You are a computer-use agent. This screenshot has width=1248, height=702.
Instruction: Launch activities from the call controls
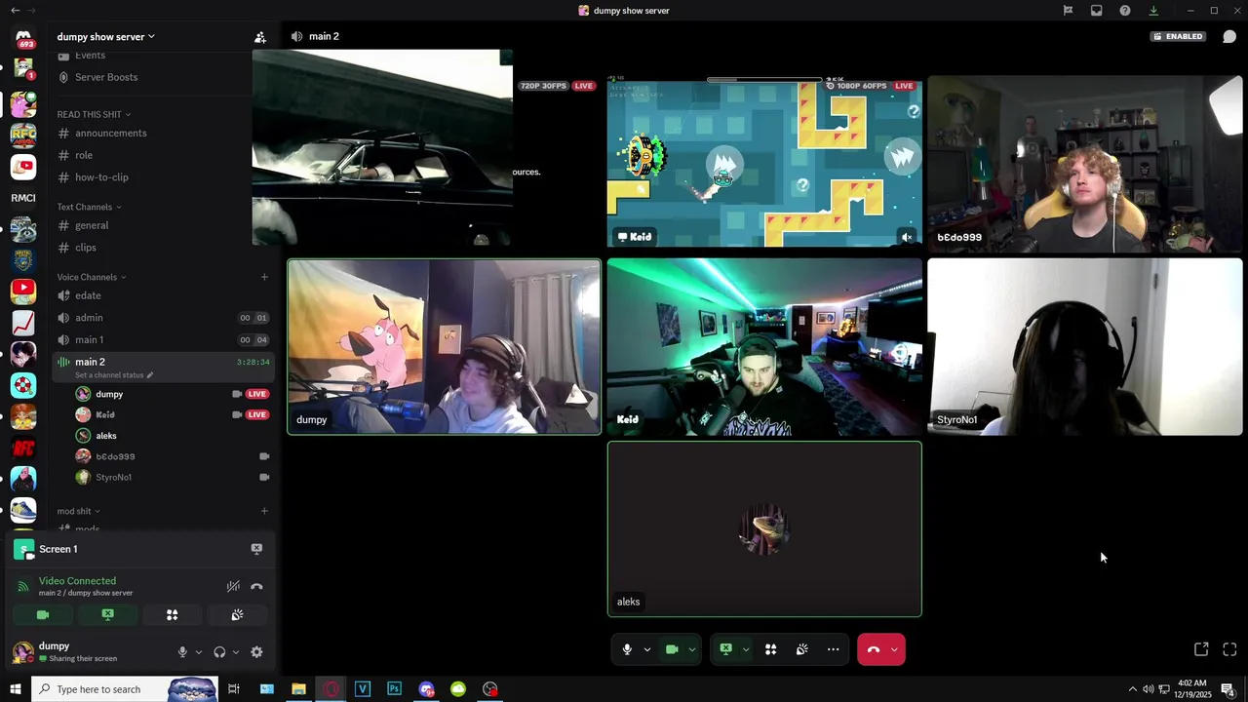pos(770,649)
